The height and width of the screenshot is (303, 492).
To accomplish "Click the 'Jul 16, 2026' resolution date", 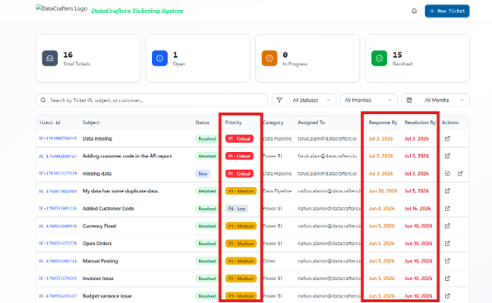I will 418,209.
